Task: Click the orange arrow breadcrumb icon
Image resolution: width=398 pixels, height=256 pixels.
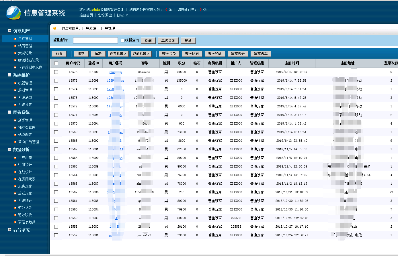Action: (55, 28)
